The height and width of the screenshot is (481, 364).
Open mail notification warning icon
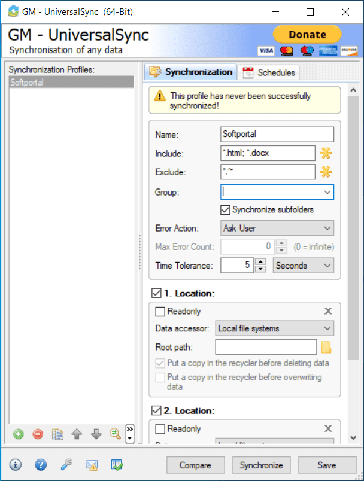point(92,465)
